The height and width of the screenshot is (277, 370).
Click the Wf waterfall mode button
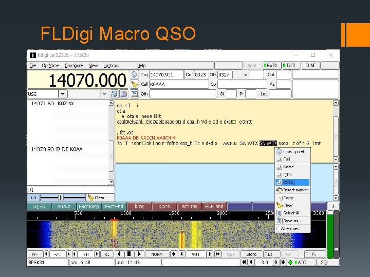(35, 254)
